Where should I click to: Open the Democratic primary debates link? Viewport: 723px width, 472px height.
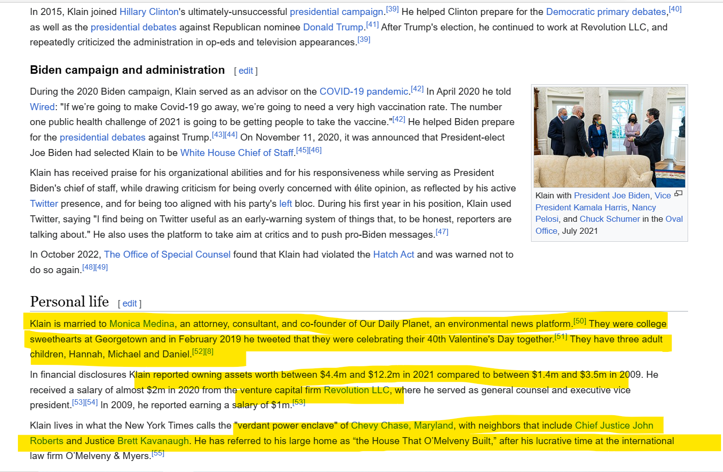tap(606, 11)
